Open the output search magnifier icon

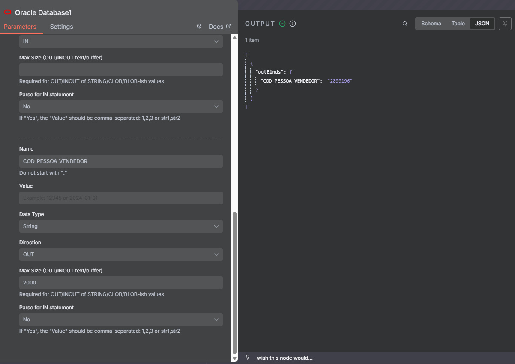(x=405, y=24)
